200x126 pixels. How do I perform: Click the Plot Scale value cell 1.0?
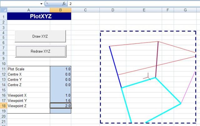[60, 69]
